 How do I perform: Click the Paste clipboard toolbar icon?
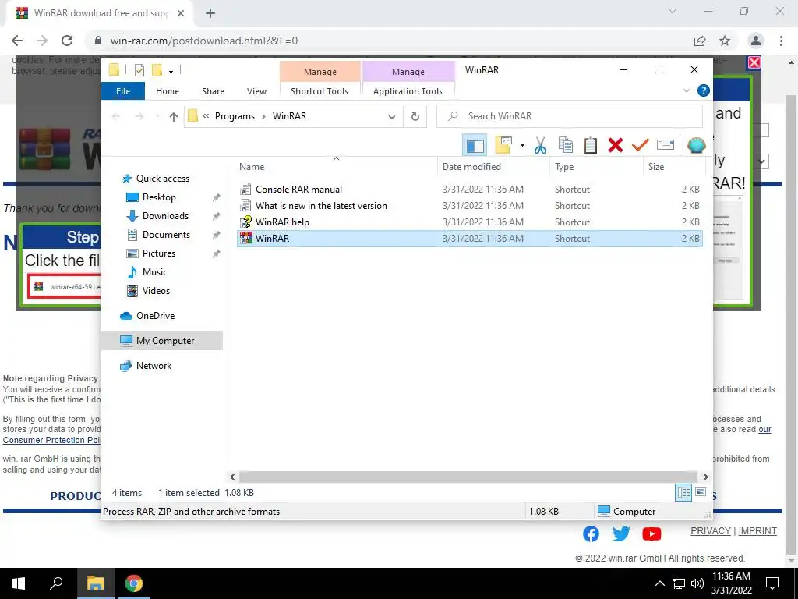click(x=591, y=146)
